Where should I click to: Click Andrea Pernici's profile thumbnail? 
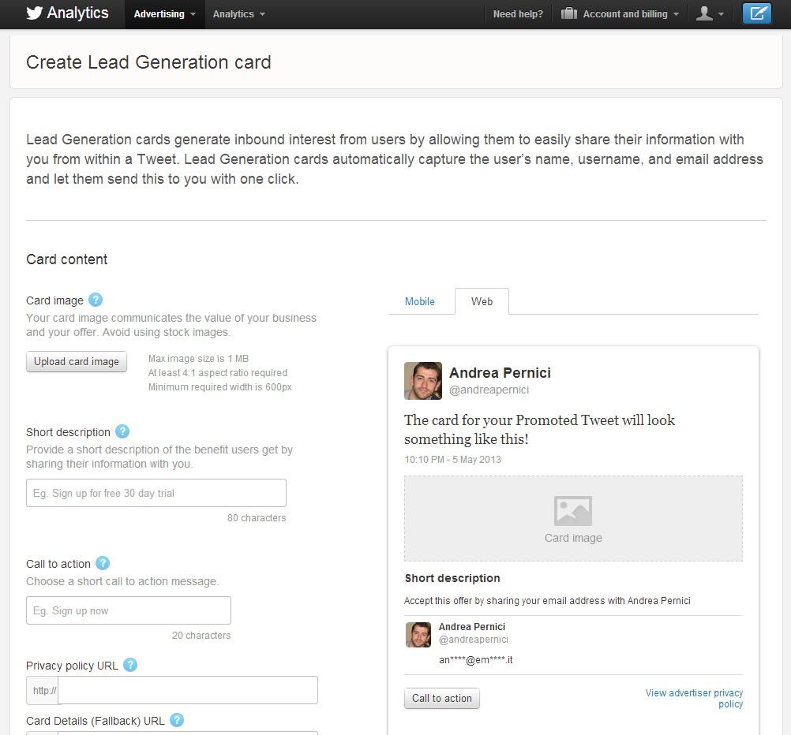(x=422, y=381)
